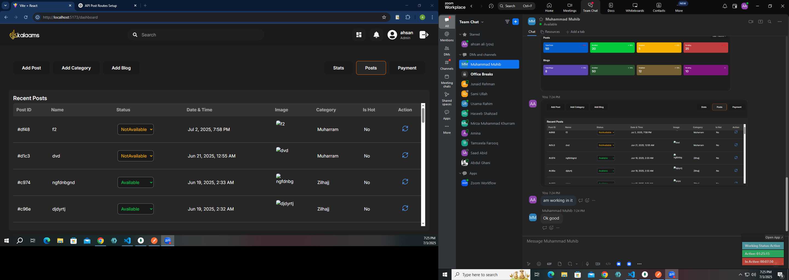
Task: Open notifications bell in Kalaams dashboard
Action: (x=376, y=35)
